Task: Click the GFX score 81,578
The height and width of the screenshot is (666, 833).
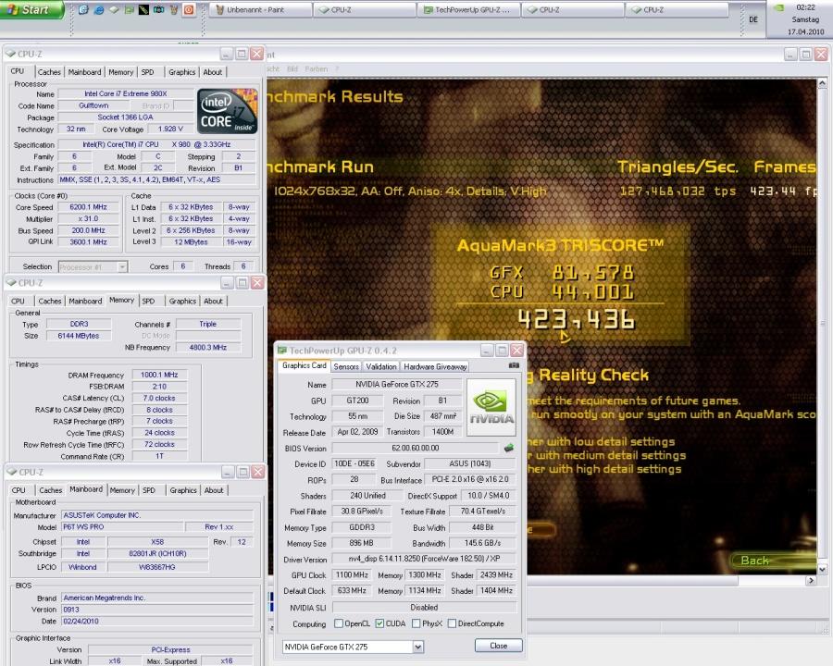Action: click(x=593, y=273)
